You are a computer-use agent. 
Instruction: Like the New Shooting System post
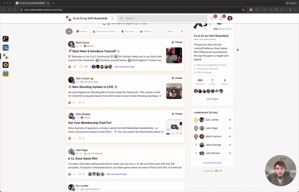pyautogui.click(x=69, y=102)
